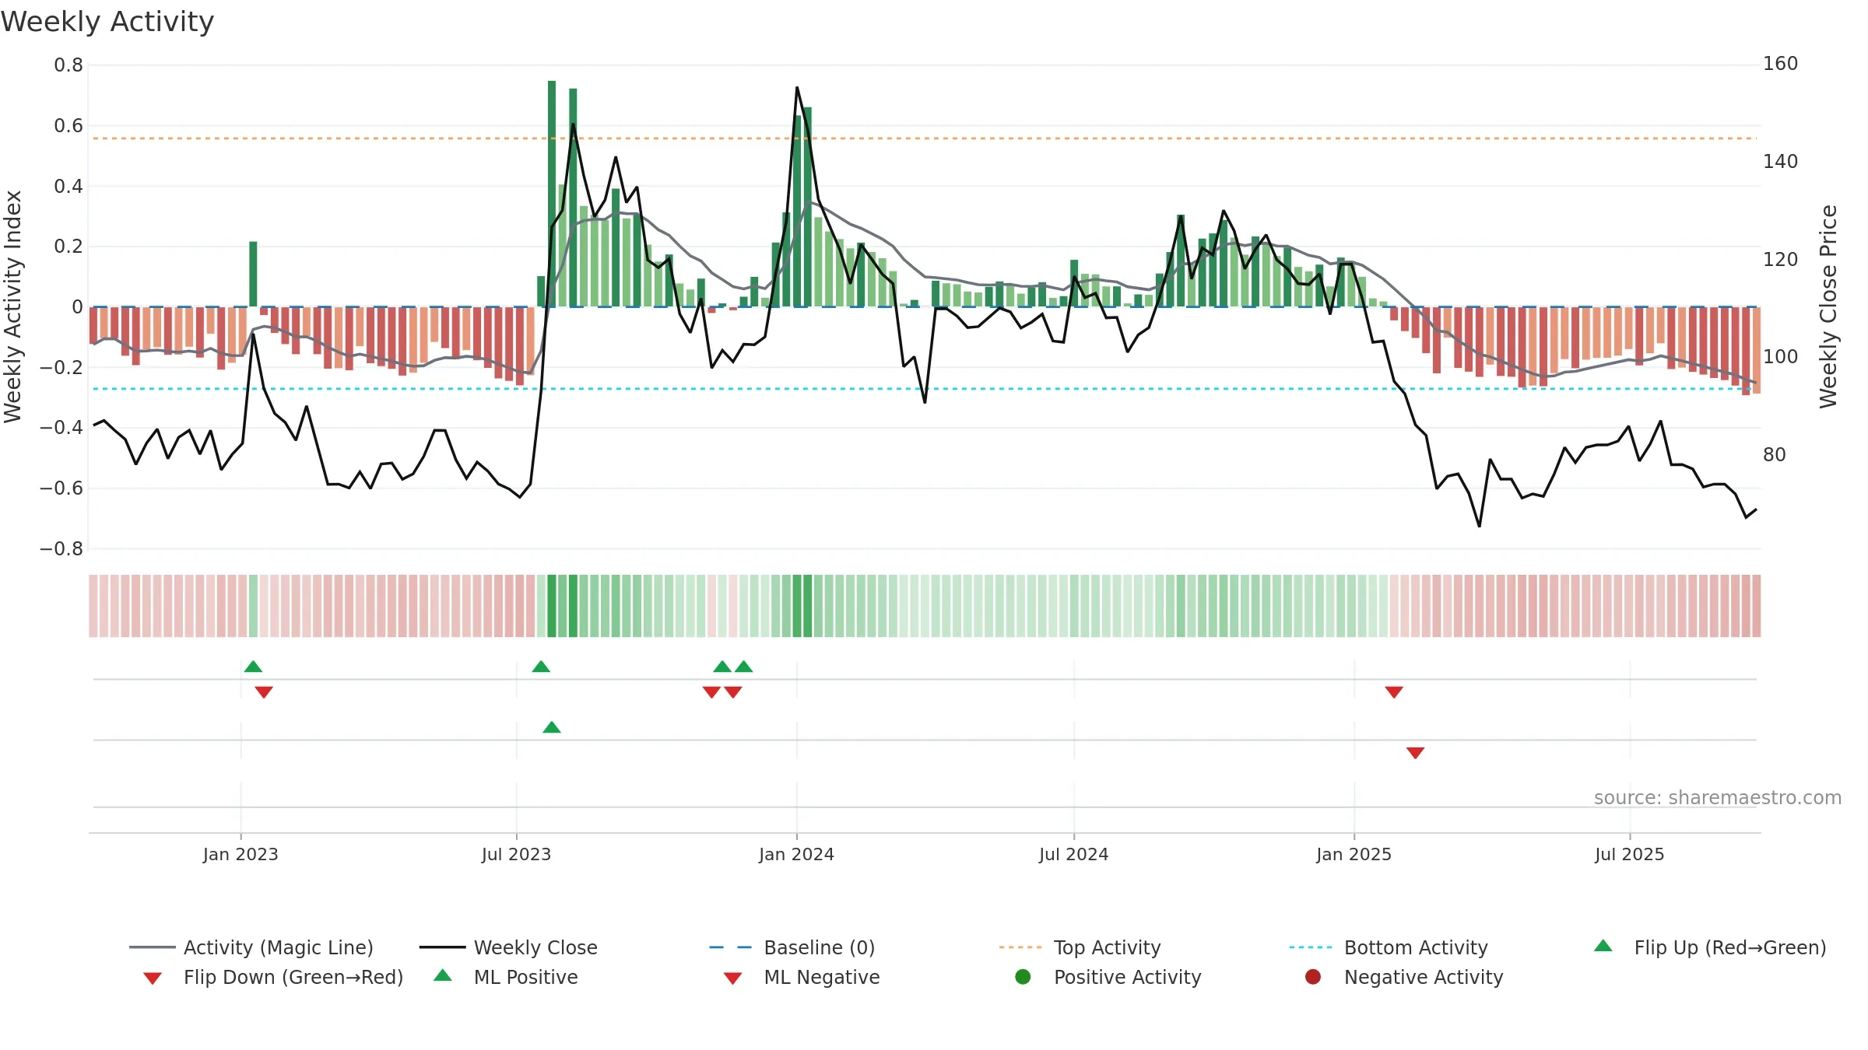Toggle the Flip Up (Red→Green) legend entry
Viewport: 1868px width, 1050px height.
1710,947
